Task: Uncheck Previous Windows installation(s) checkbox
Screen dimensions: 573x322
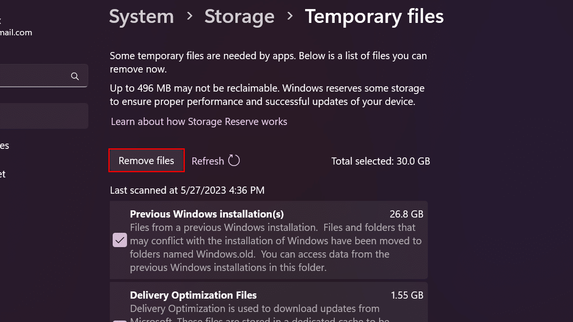Action: pyautogui.click(x=119, y=240)
